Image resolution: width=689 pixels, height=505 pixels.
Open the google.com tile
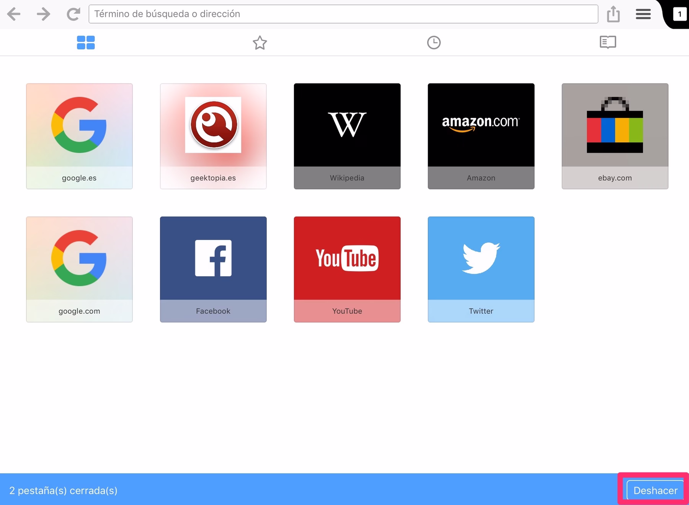[79, 269]
